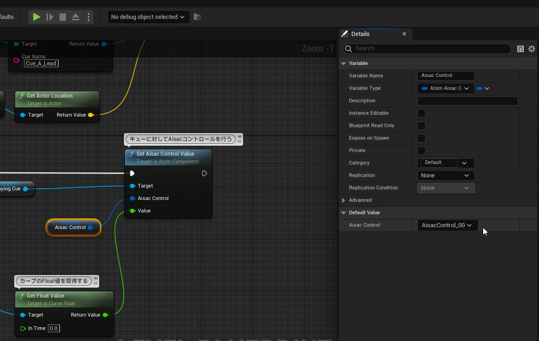This screenshot has width=539, height=341.
Task: Edit the Cue Name Cue_A_Lead field
Action: (x=41, y=64)
